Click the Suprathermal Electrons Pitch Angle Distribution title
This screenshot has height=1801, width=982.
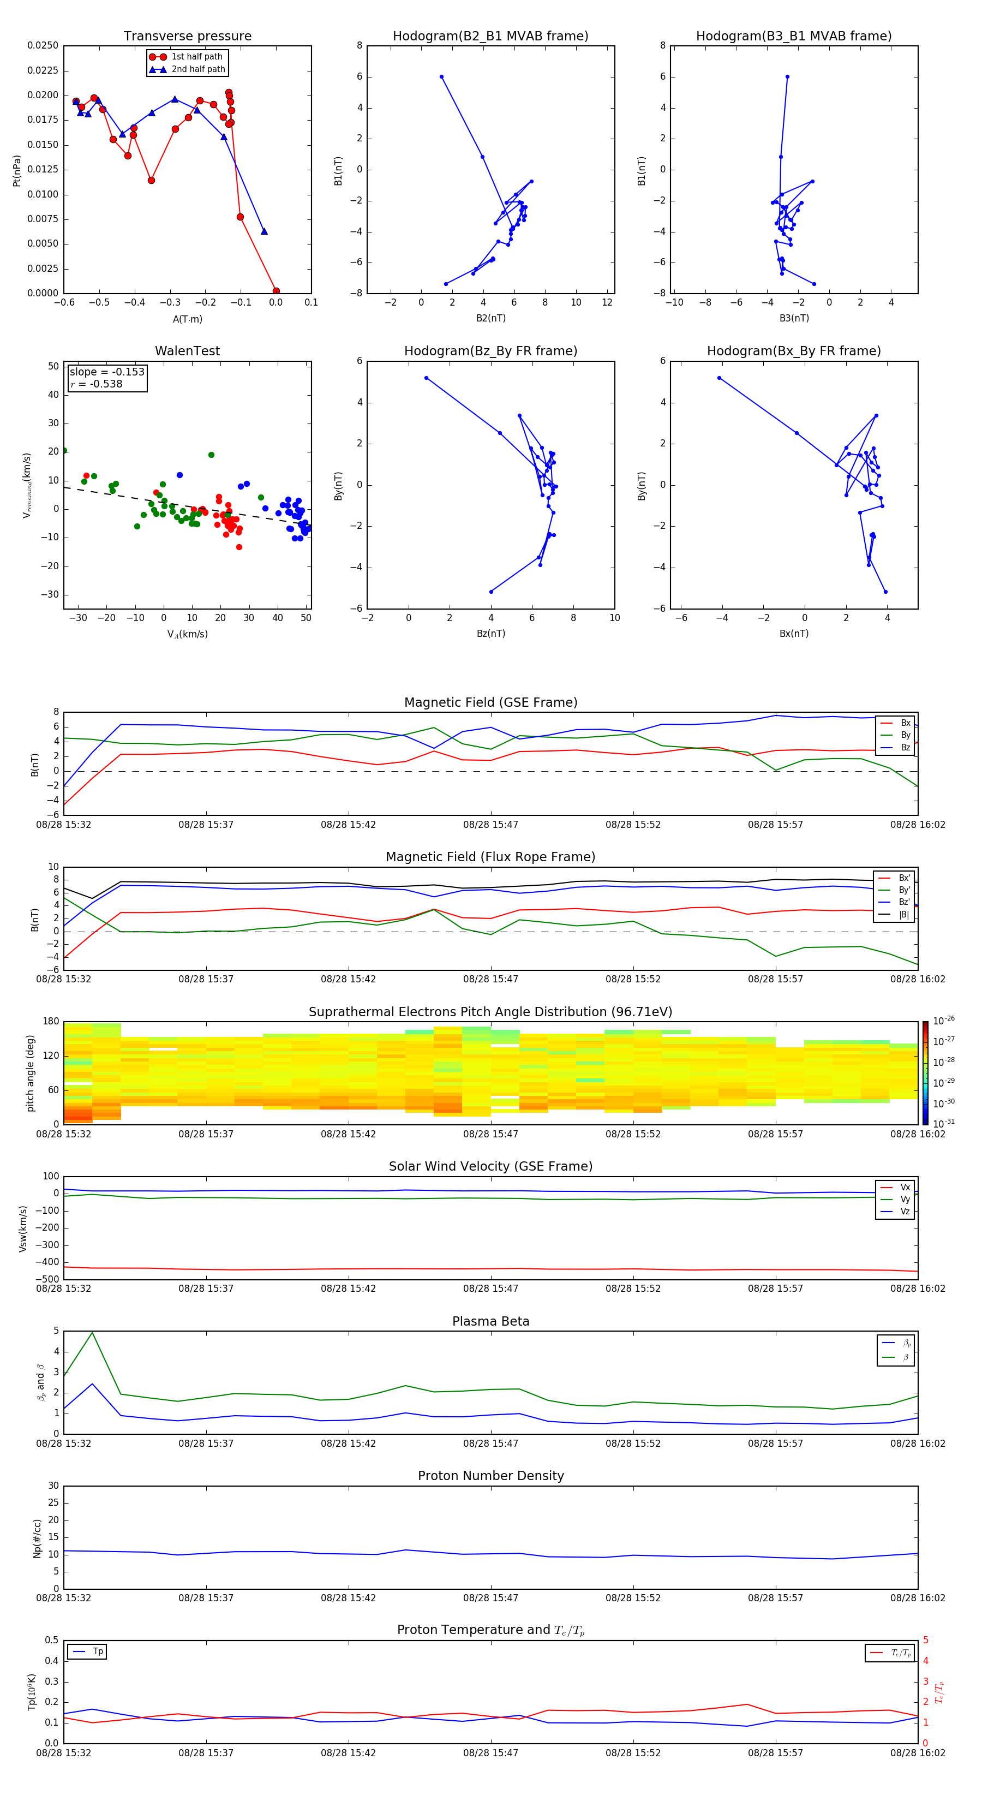[x=490, y=1012]
